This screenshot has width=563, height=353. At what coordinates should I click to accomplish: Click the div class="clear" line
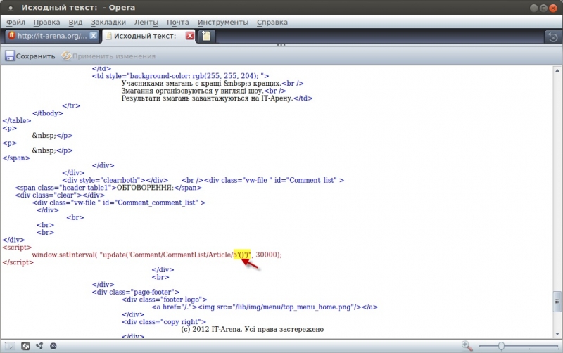click(60, 195)
